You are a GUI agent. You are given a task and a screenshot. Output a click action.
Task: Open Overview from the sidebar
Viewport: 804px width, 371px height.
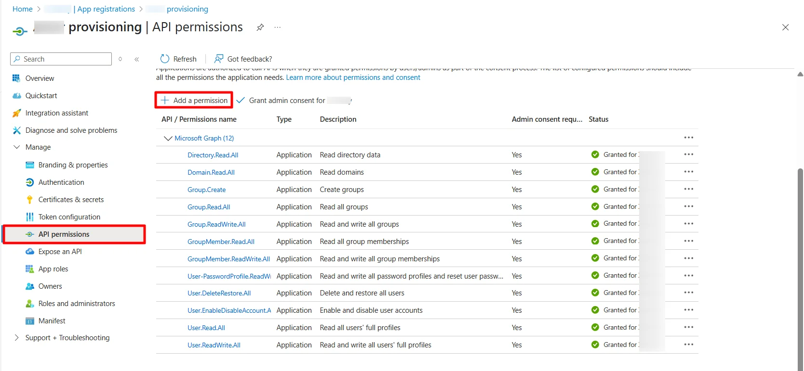pos(40,78)
